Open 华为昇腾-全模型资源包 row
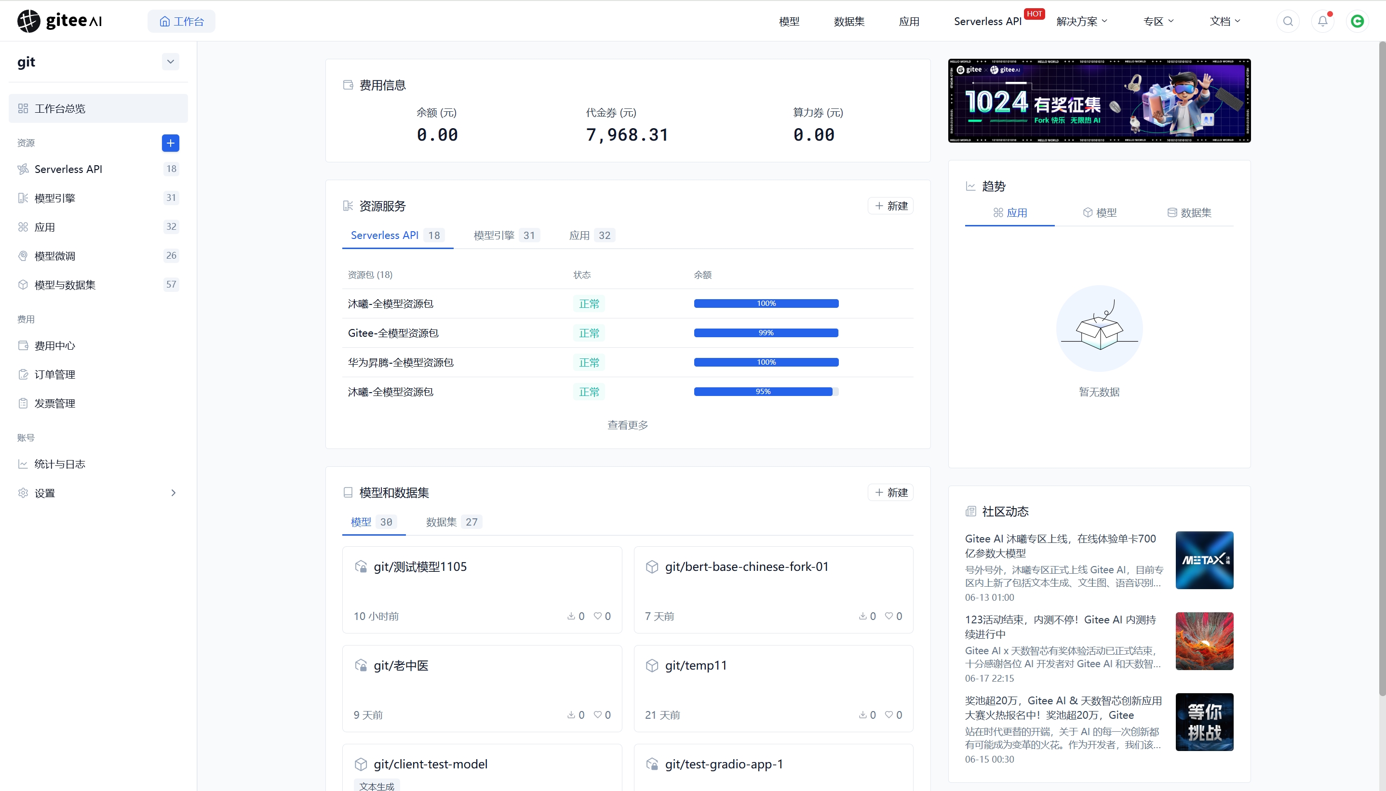 pos(628,362)
